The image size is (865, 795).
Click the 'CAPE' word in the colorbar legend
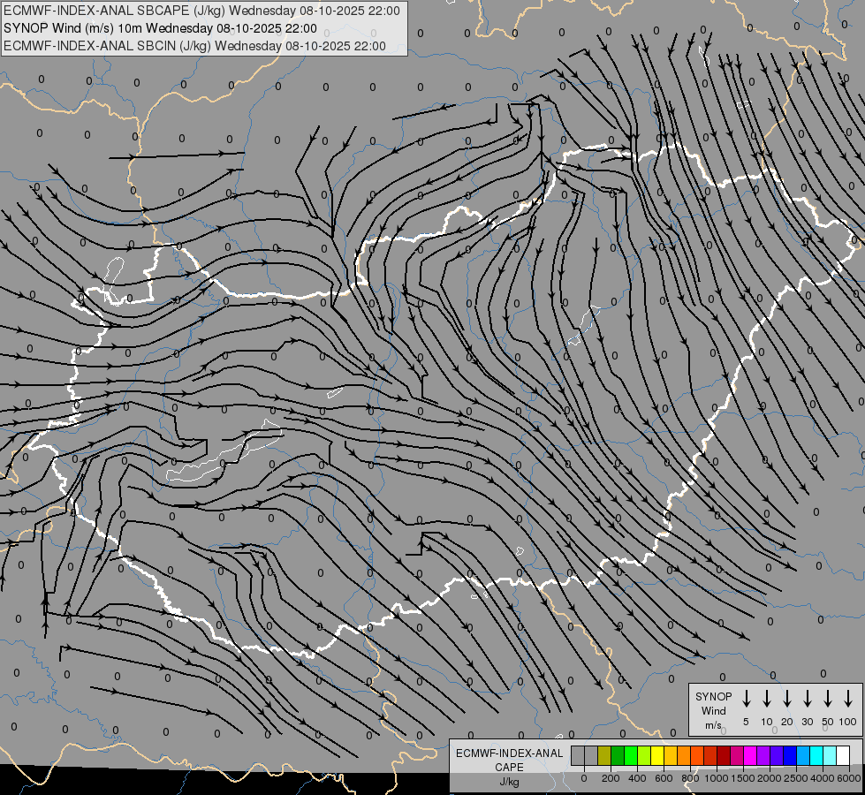tap(509, 768)
